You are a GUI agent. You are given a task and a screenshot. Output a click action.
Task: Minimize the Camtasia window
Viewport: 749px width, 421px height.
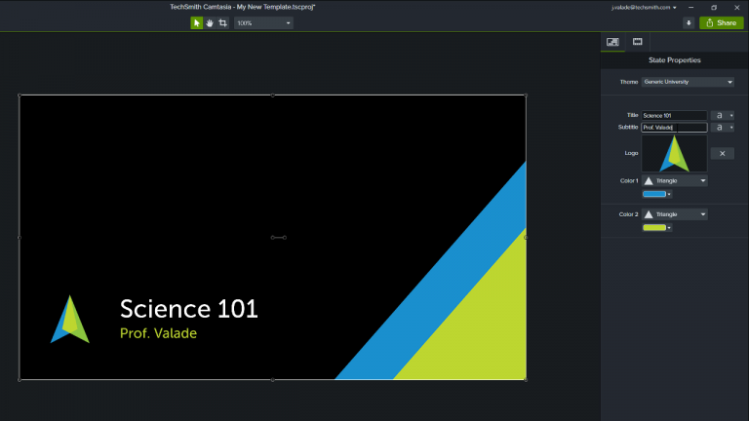690,8
